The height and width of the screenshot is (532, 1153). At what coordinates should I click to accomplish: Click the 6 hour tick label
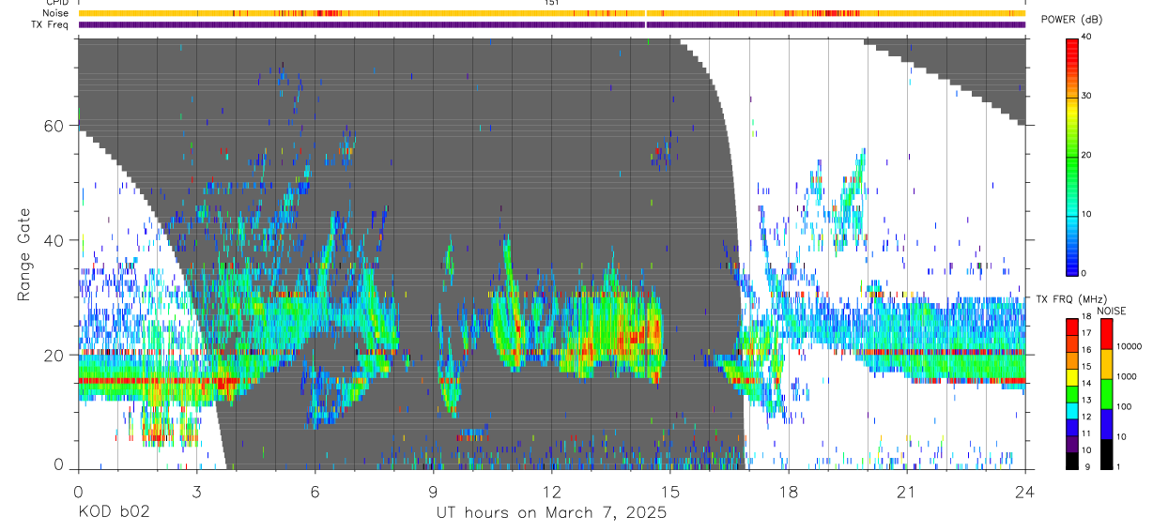pos(315,492)
